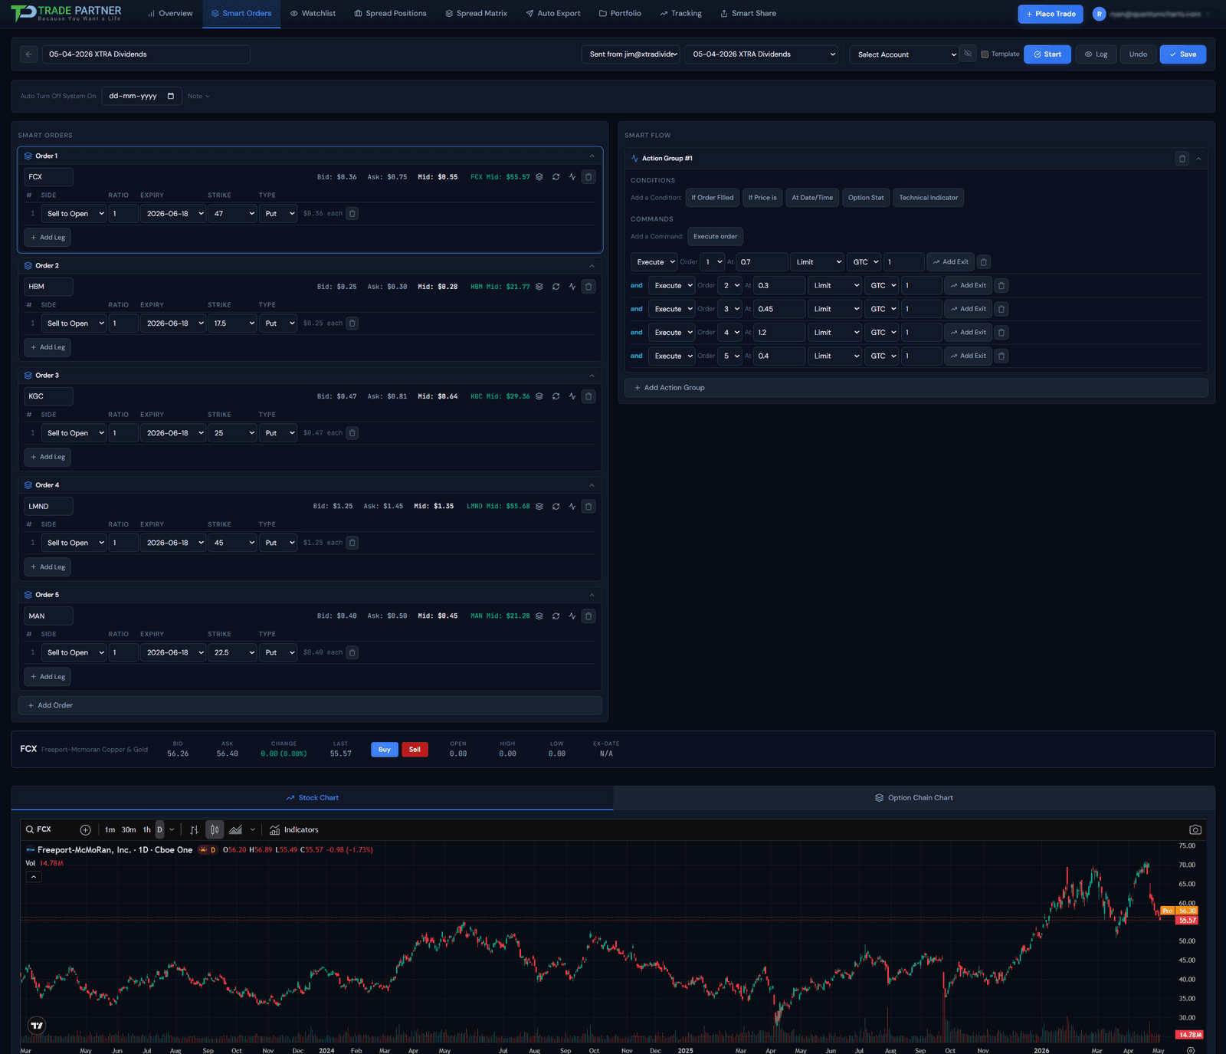Viewport: 1226px width, 1054px height.
Task: Open the Put type dropdown for the MAN leg
Action: [x=278, y=653]
